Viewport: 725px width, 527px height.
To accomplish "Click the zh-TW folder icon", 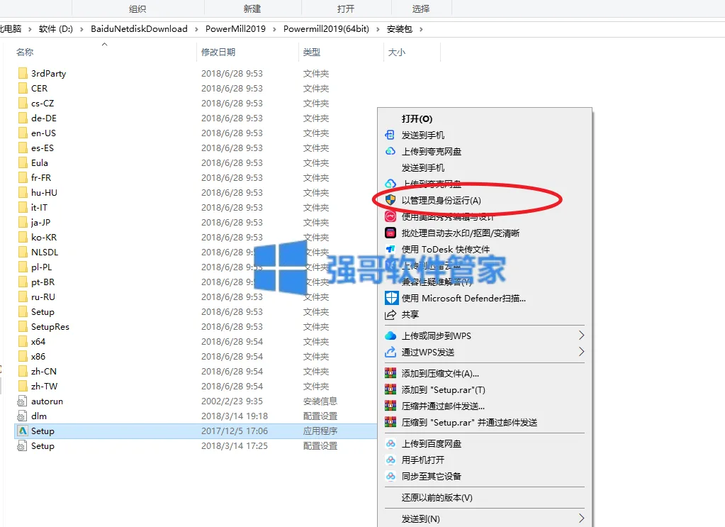I will click(x=23, y=386).
